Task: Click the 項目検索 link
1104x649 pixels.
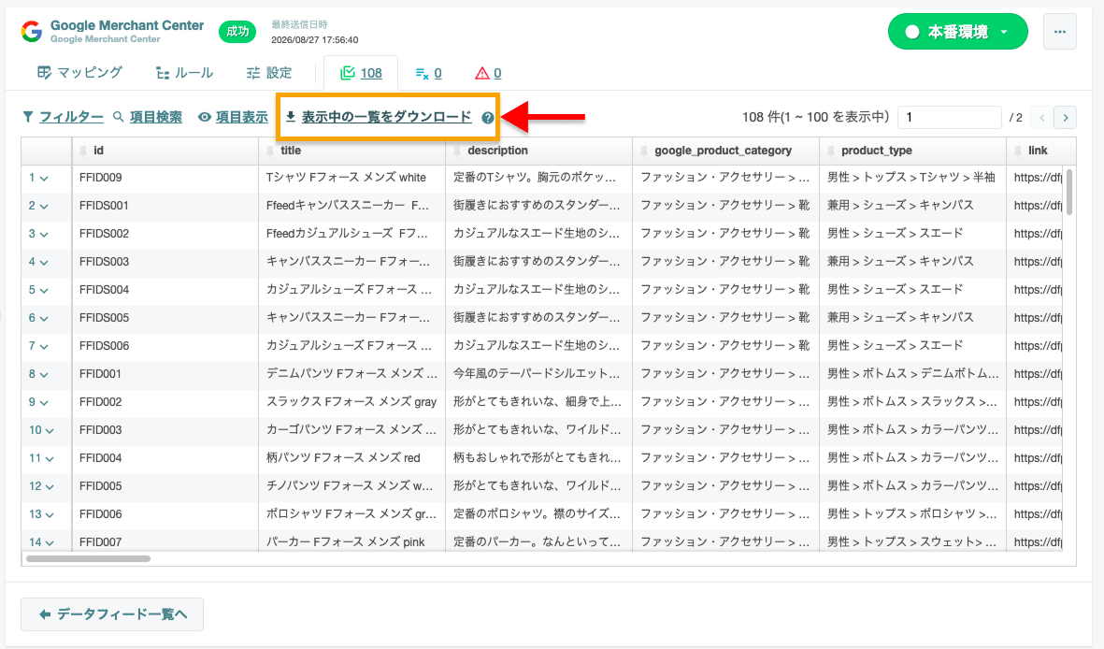Action: pyautogui.click(x=155, y=117)
